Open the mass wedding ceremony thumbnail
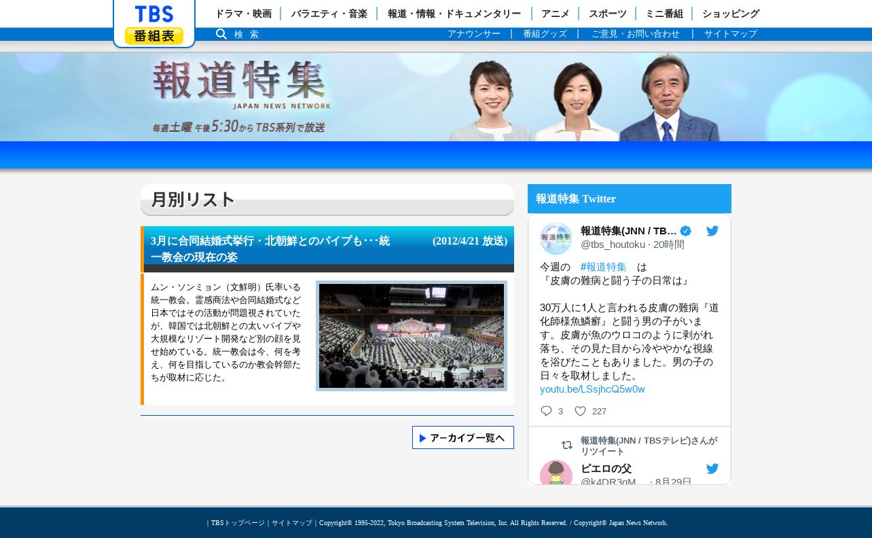 (412, 336)
